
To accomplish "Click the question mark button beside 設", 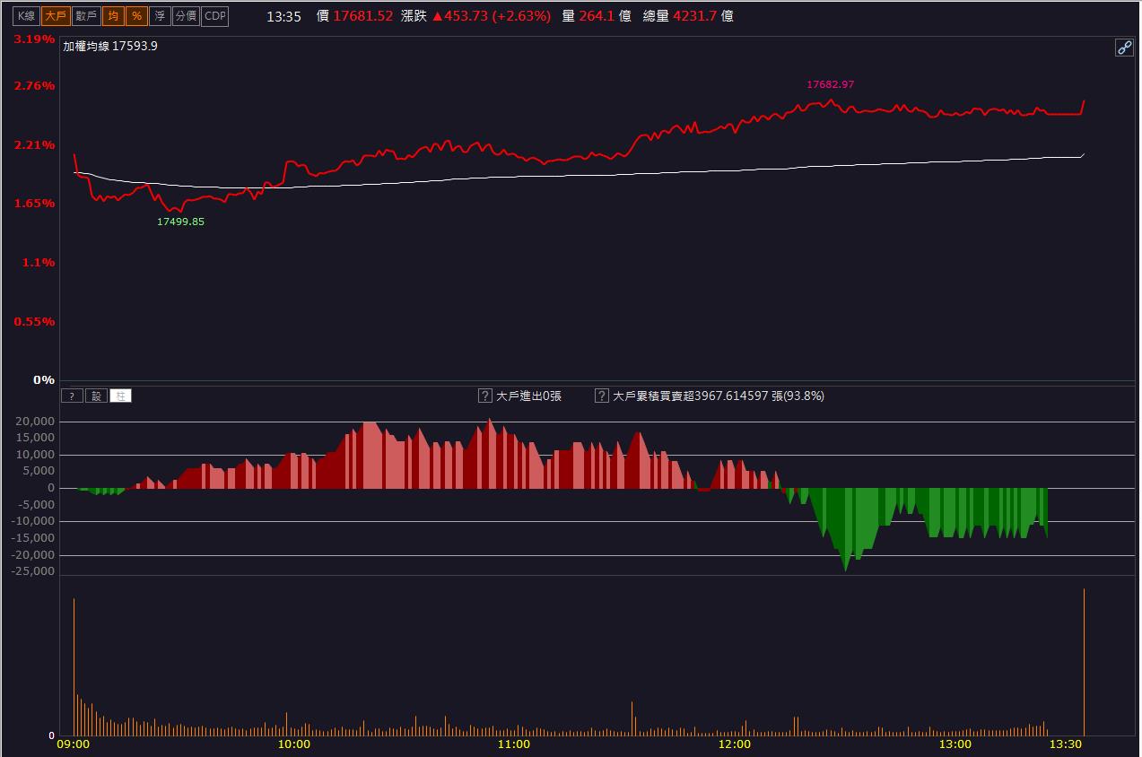I will 72,396.
